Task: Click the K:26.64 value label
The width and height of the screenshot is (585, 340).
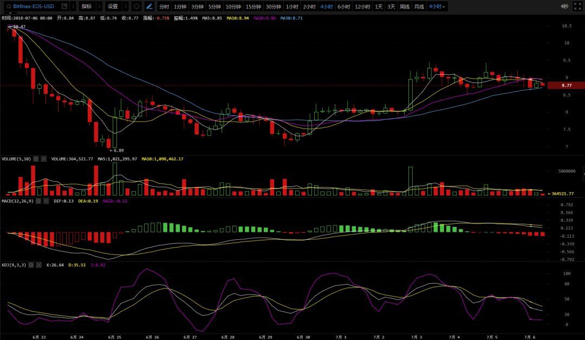Action: pos(55,265)
